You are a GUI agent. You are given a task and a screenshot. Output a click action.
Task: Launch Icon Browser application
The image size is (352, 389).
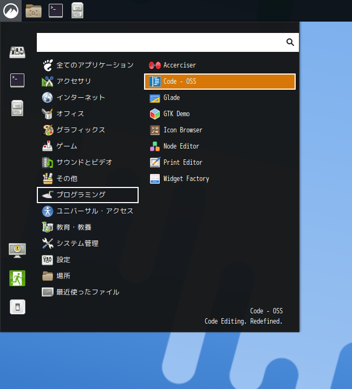[x=220, y=130]
